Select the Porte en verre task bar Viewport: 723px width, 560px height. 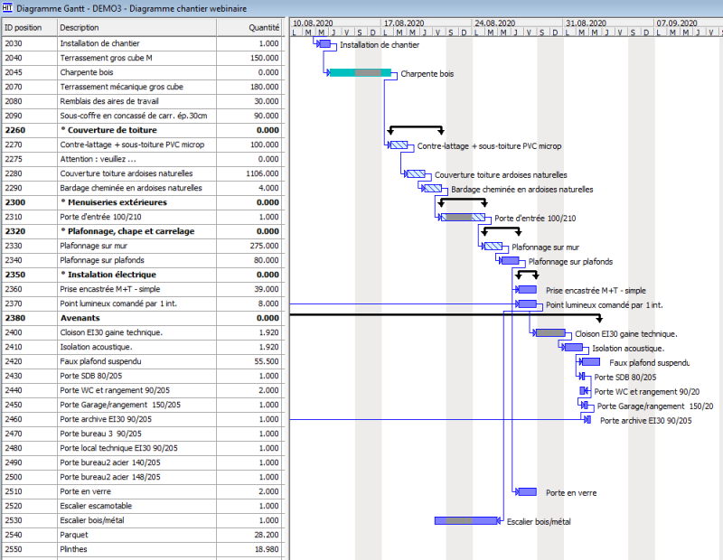(527, 492)
